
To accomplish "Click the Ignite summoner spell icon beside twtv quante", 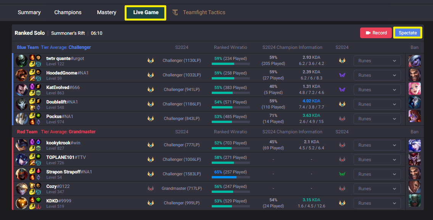I will [32, 57].
